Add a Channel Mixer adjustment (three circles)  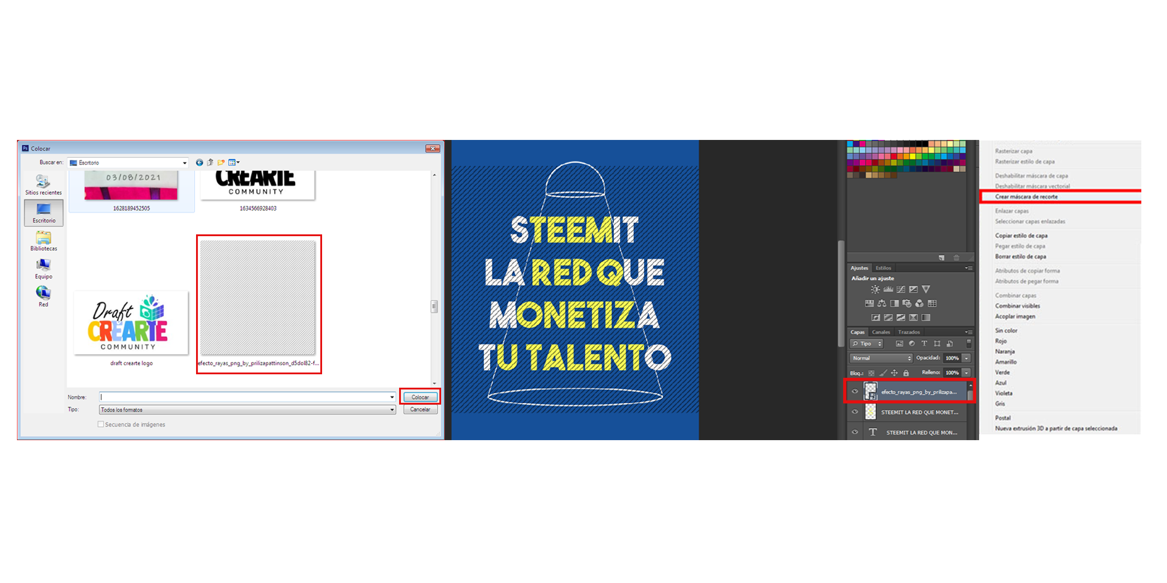click(x=920, y=303)
